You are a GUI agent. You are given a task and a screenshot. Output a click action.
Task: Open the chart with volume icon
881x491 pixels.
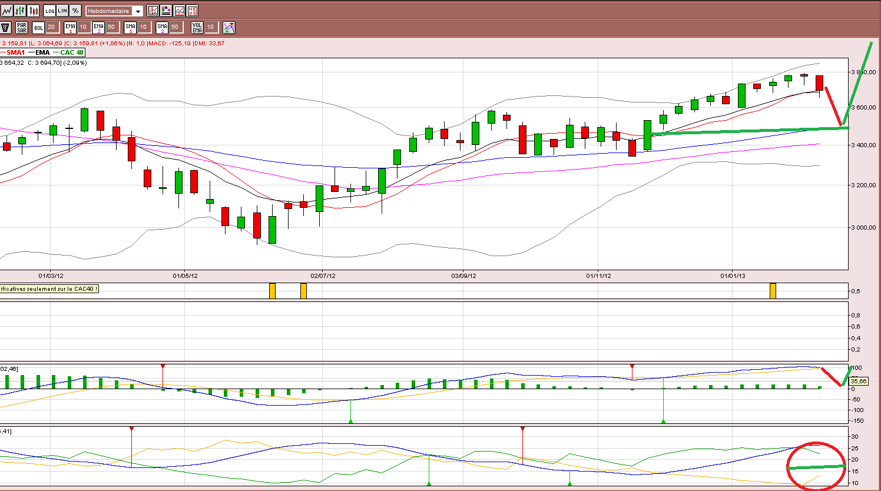(179, 11)
